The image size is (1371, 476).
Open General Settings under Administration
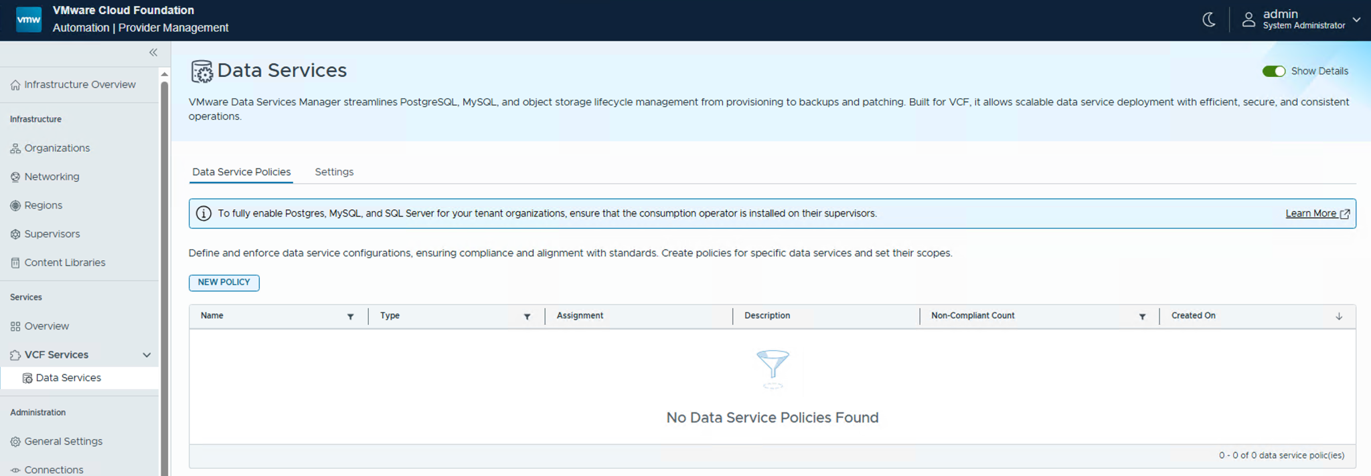point(63,441)
